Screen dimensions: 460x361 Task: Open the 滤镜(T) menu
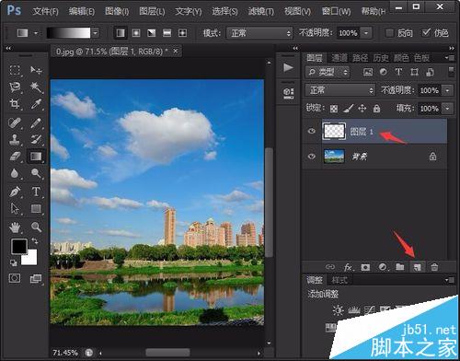(x=261, y=11)
